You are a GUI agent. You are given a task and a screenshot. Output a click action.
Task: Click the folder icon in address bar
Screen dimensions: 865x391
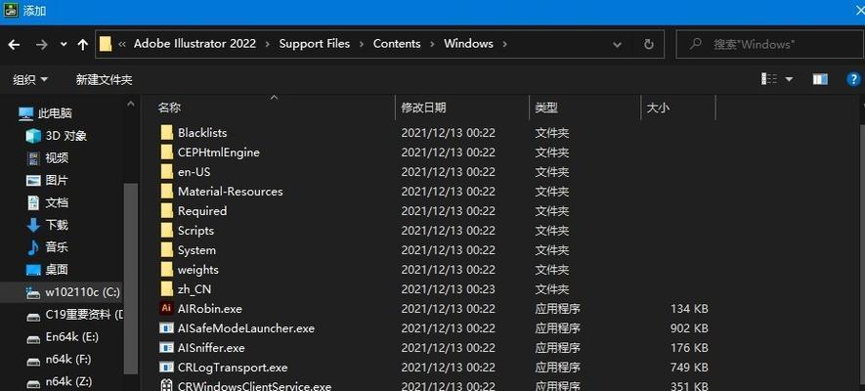click(x=106, y=44)
